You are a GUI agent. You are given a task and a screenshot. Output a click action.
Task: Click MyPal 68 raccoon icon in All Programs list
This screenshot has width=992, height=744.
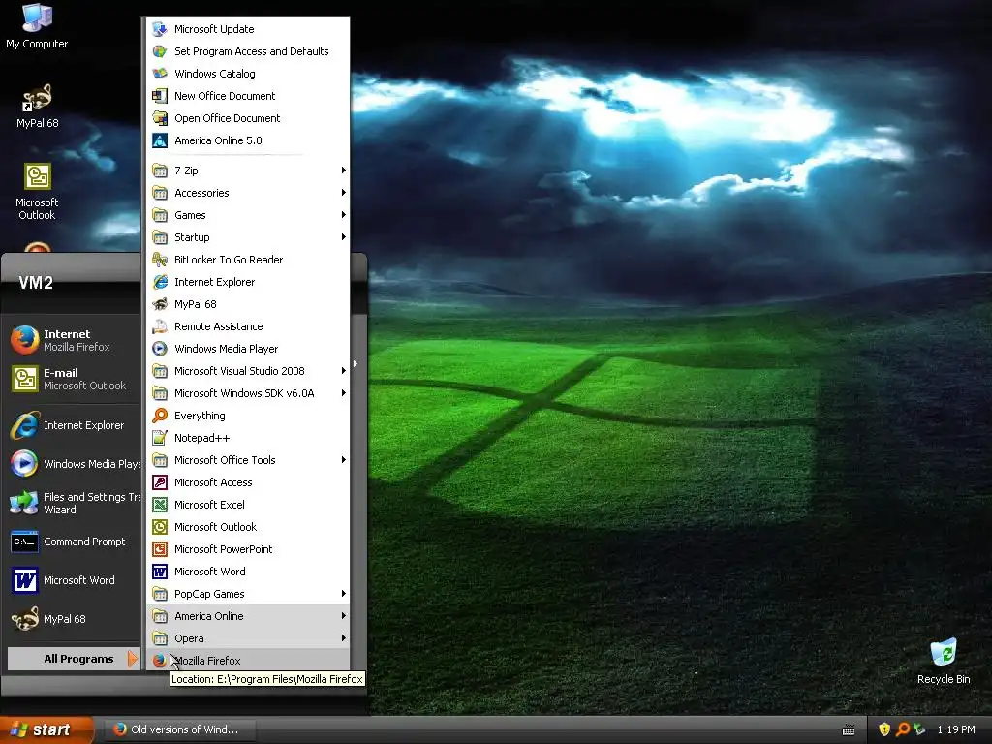coord(160,304)
